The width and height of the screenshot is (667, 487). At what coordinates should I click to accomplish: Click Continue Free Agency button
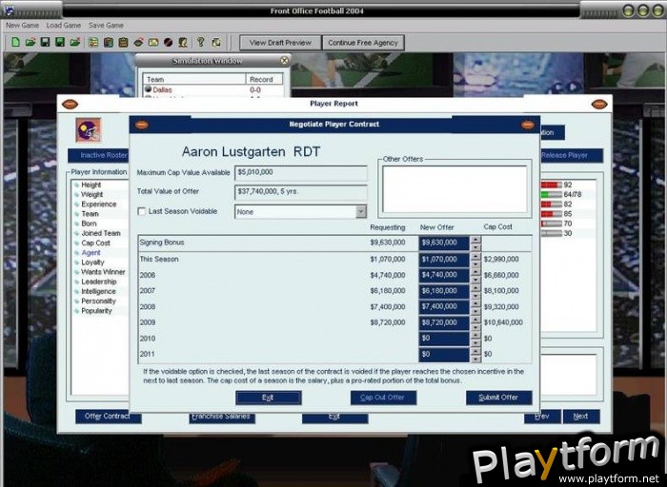363,43
